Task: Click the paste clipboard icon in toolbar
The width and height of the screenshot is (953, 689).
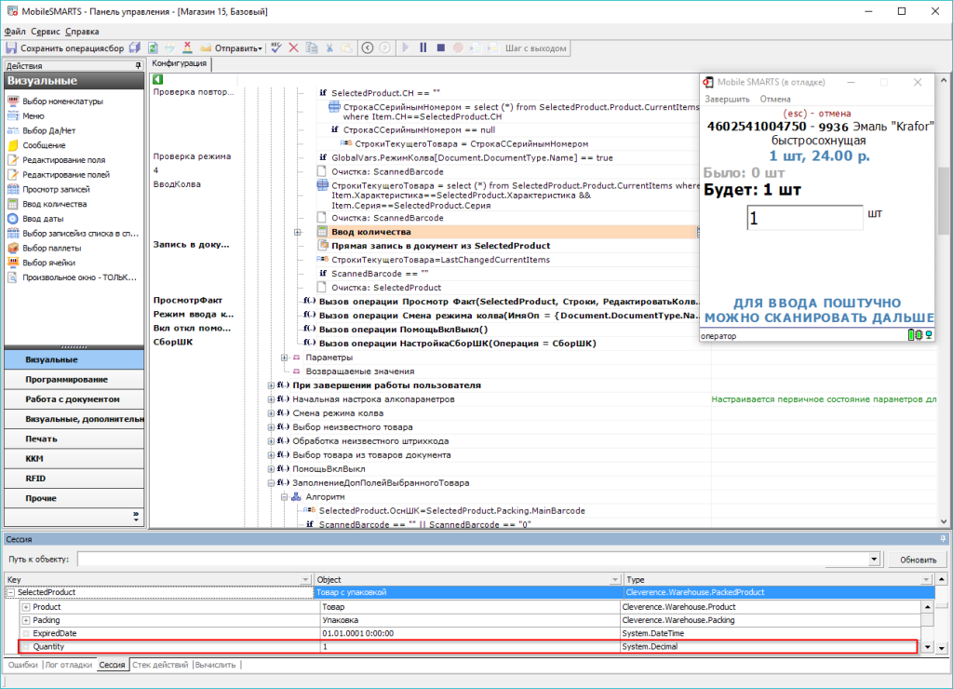Action: [347, 48]
